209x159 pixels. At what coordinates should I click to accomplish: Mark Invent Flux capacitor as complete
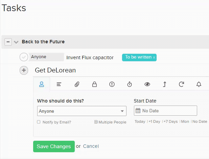coord(24,57)
